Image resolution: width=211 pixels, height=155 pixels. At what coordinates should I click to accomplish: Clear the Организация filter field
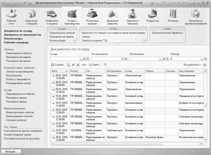(x=164, y=59)
